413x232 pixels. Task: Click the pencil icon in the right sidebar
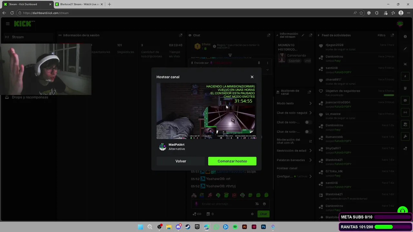point(405,49)
